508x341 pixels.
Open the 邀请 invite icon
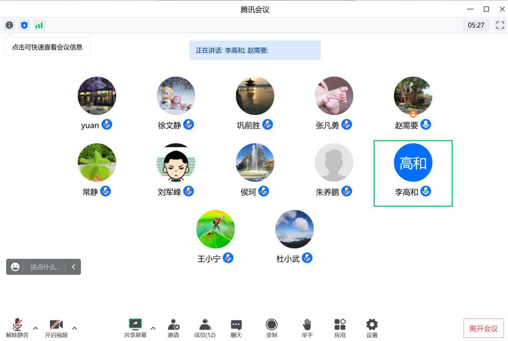pos(173,328)
